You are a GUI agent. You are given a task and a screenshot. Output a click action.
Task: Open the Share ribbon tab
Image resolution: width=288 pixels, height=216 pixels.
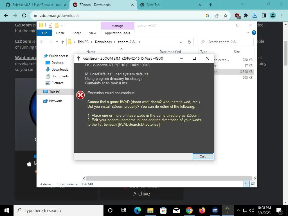(77, 33)
